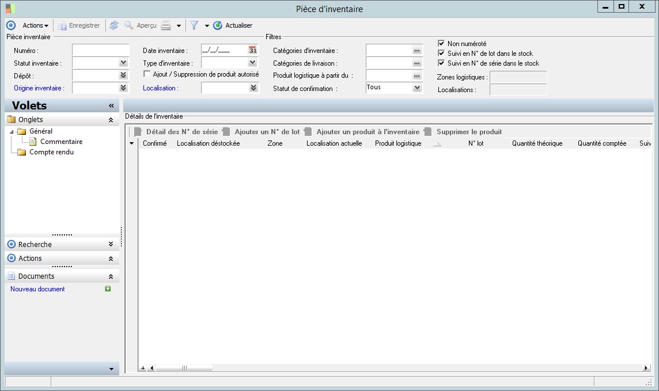Sort by the Confirmé column header

pos(154,143)
